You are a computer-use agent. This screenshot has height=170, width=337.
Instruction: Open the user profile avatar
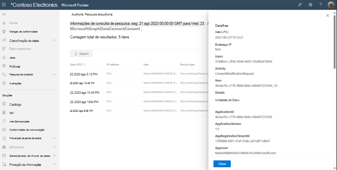coord(331,5)
